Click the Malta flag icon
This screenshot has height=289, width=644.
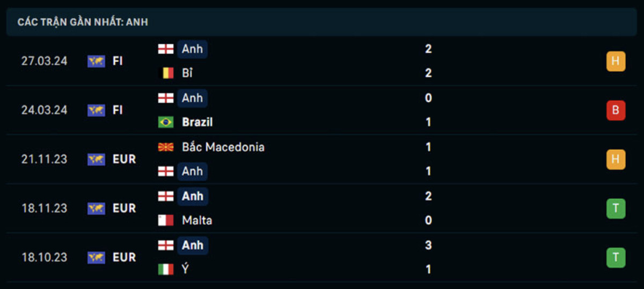coord(166,220)
